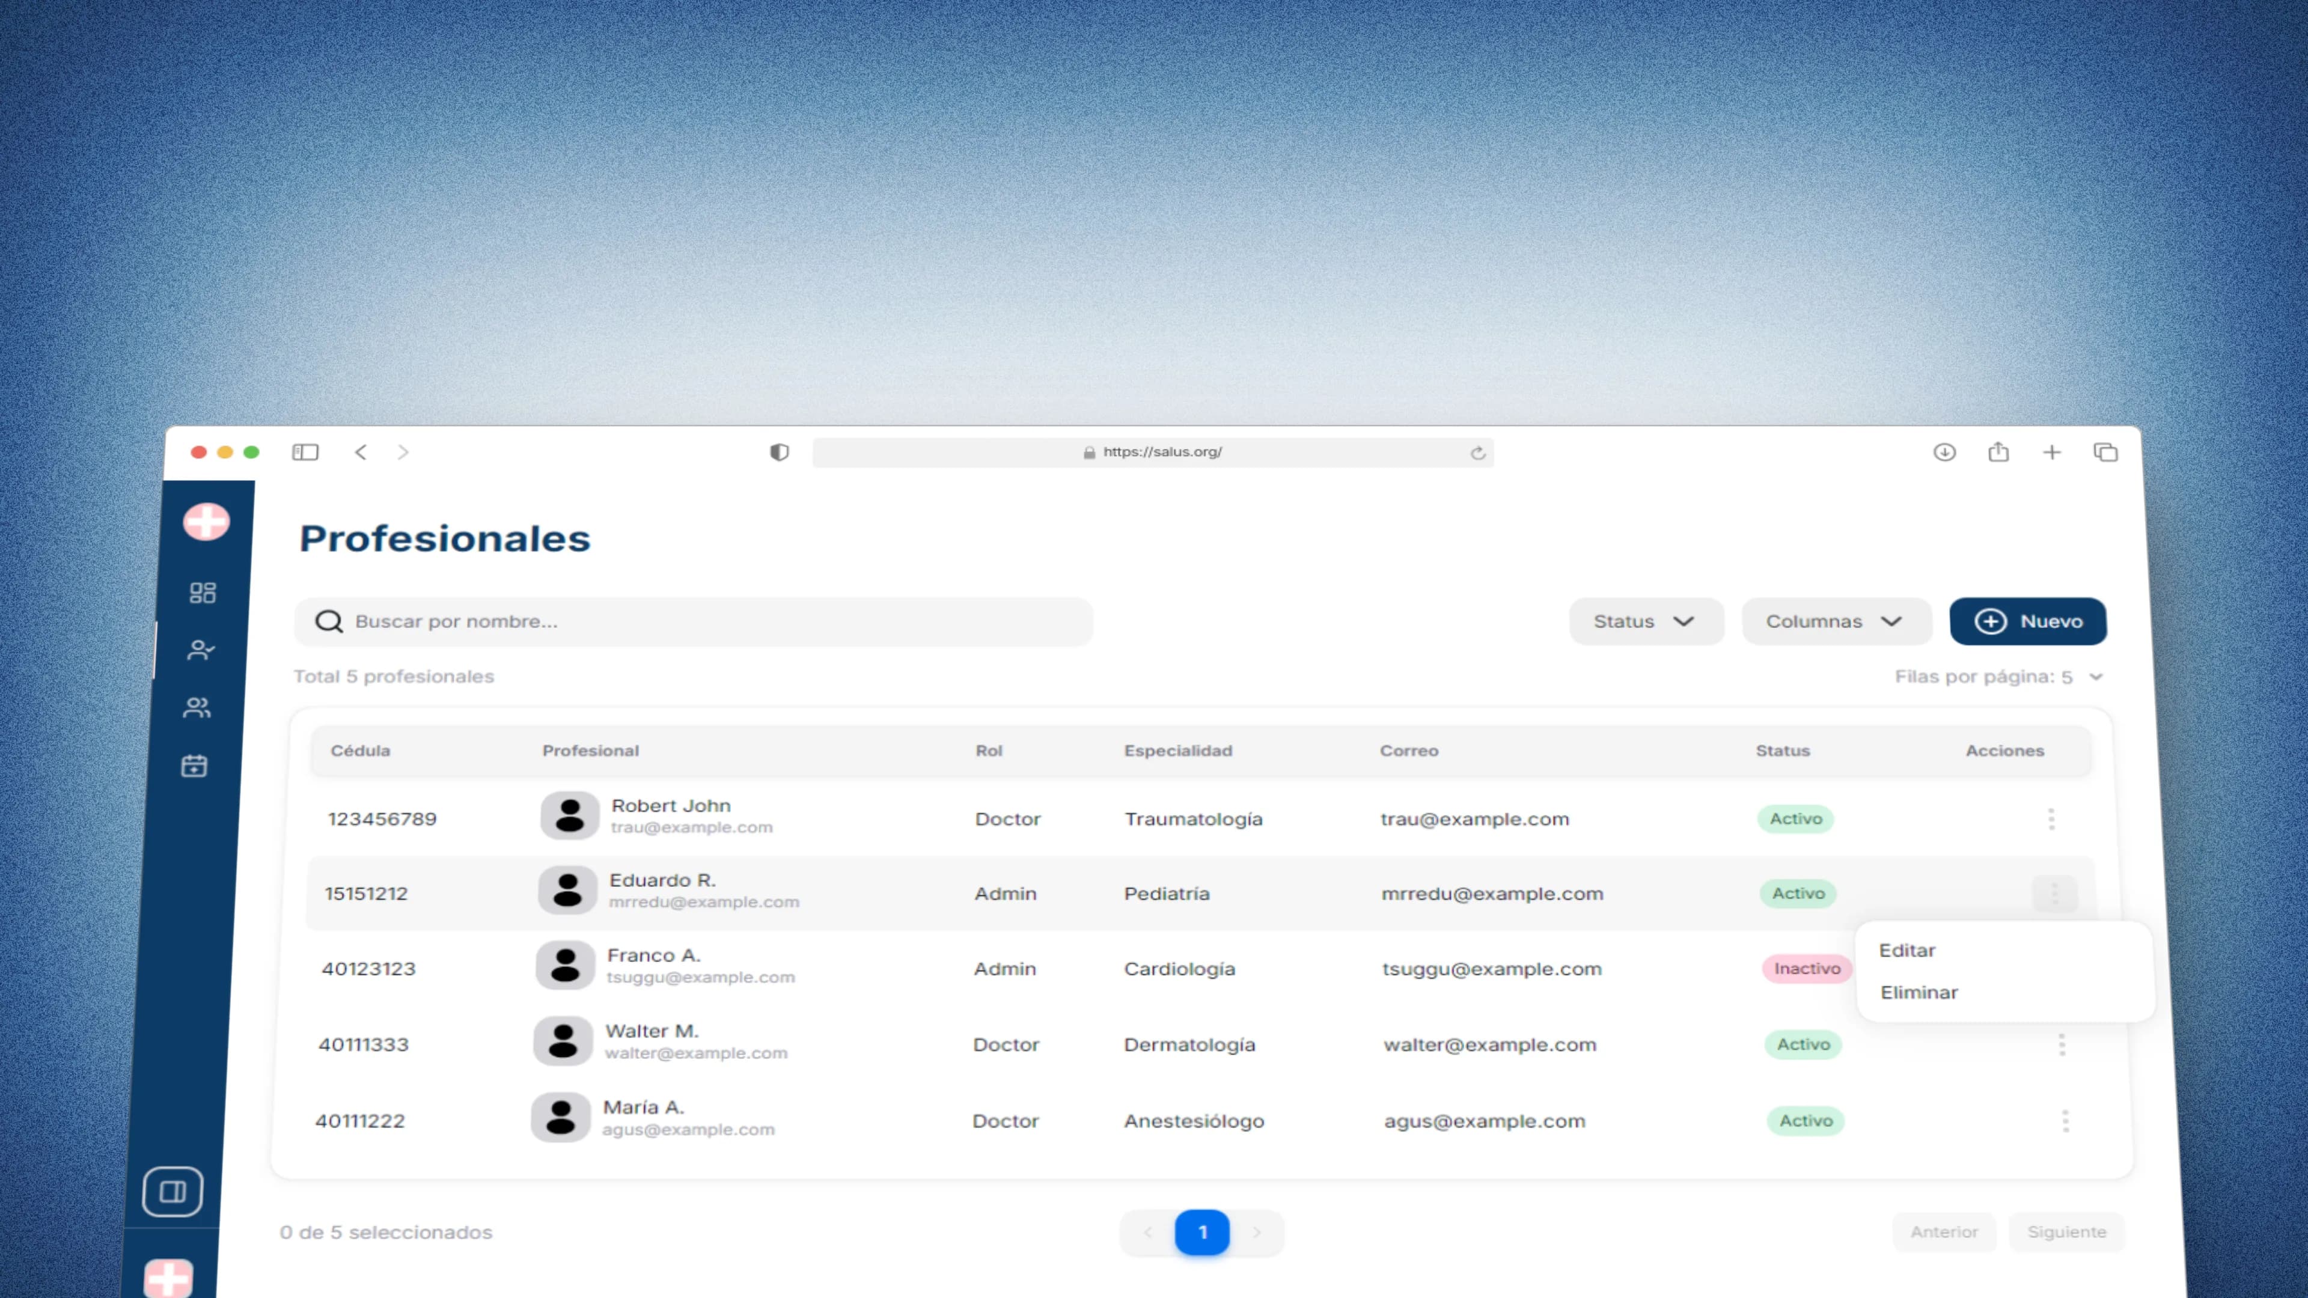2308x1298 pixels.
Task: Open the patients group icon in sidebar
Action: pyautogui.click(x=197, y=708)
